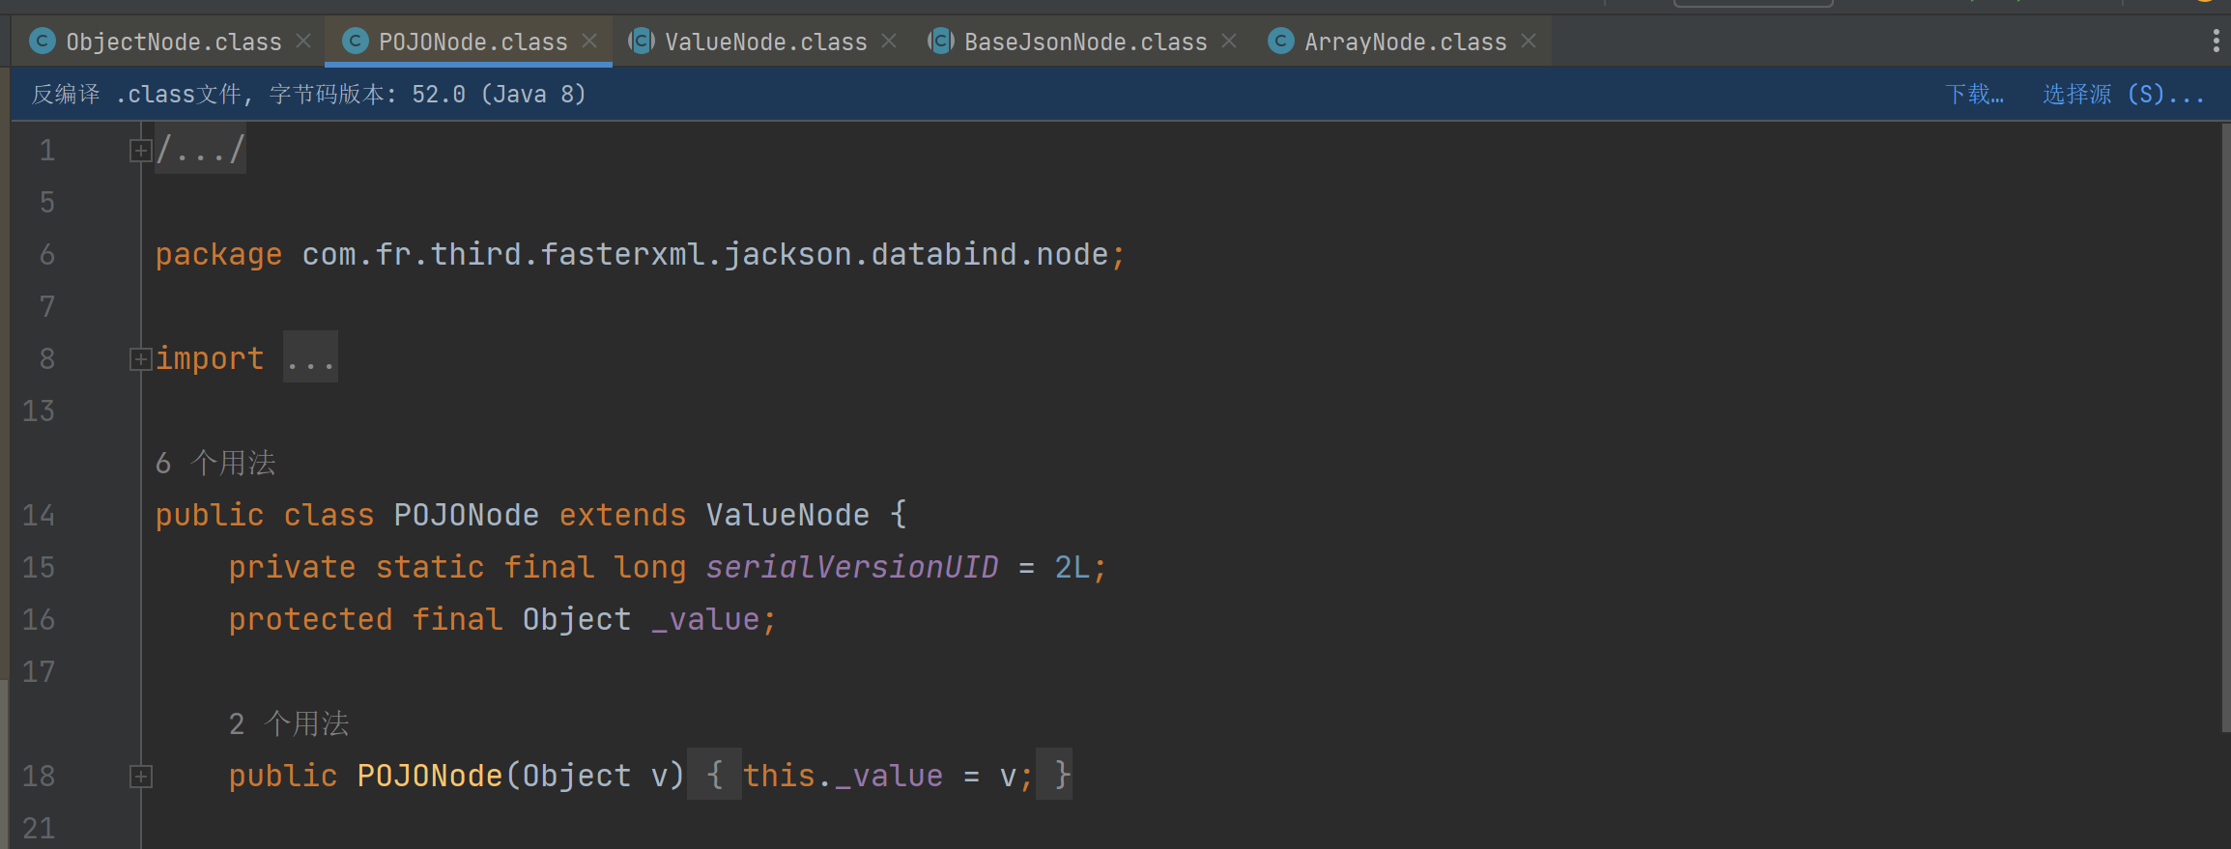
Task: Click the BaseJsonNode.class abstract class icon
Action: 941,42
